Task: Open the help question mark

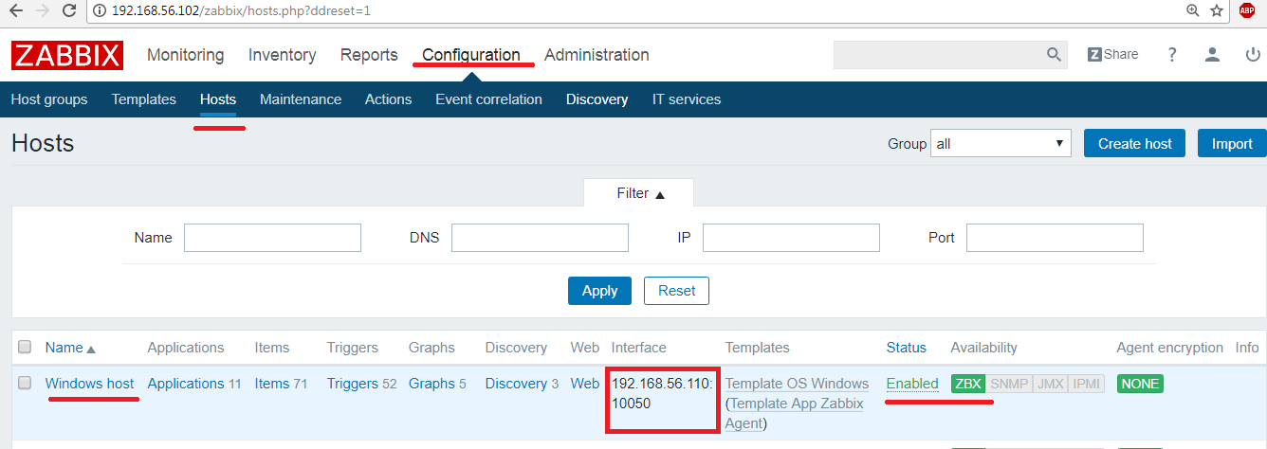Action: coord(1172,55)
